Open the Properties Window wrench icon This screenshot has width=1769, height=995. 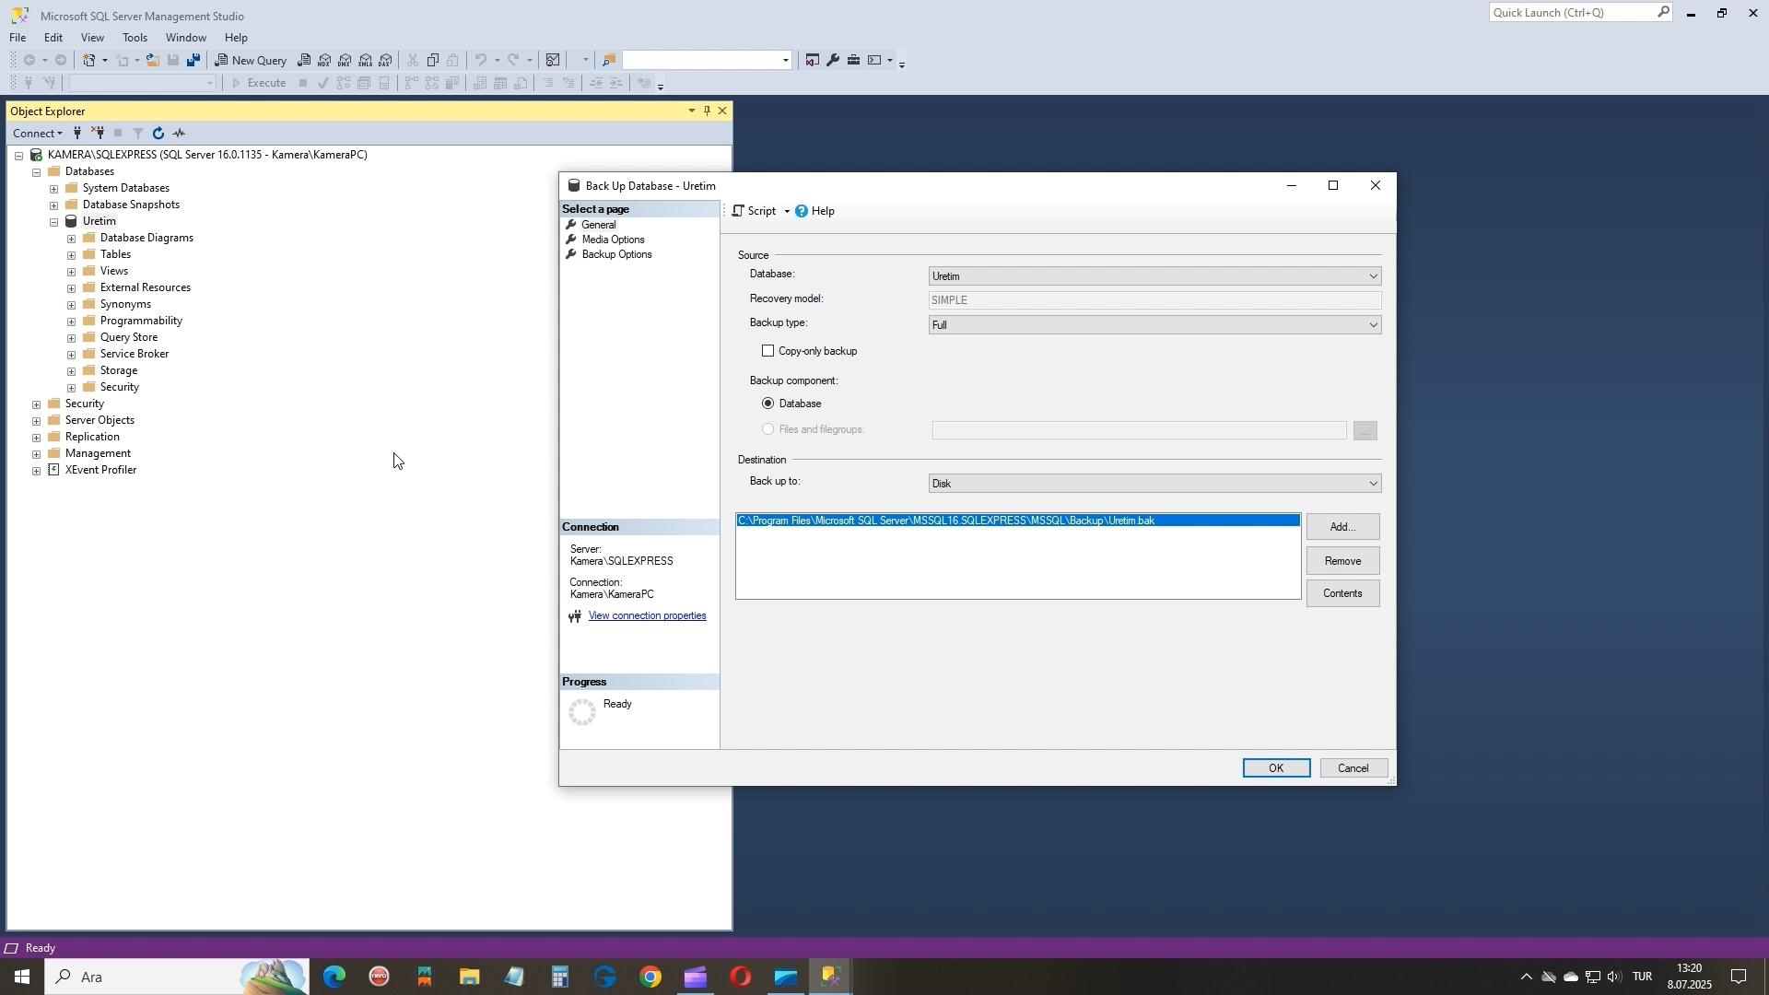pyautogui.click(x=833, y=60)
